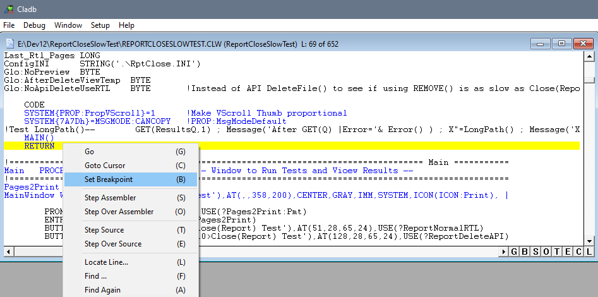Open the Window menu
598x297 pixels.
68,25
